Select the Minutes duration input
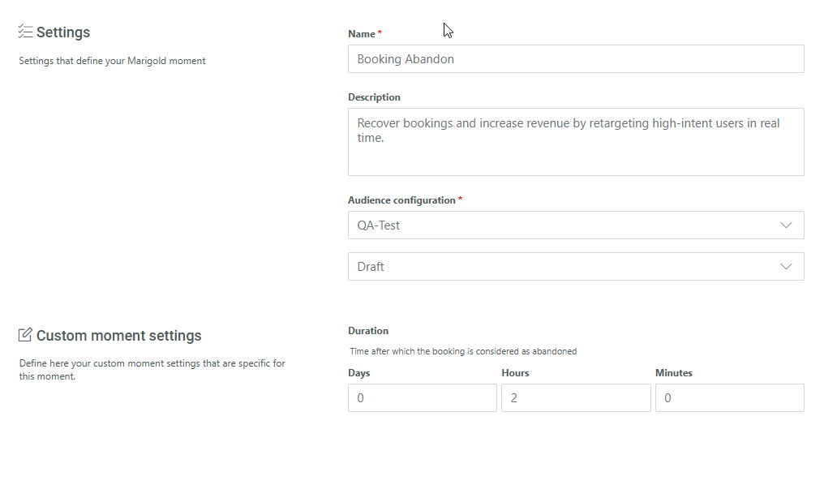This screenshot has height=485, width=837. [x=729, y=398]
